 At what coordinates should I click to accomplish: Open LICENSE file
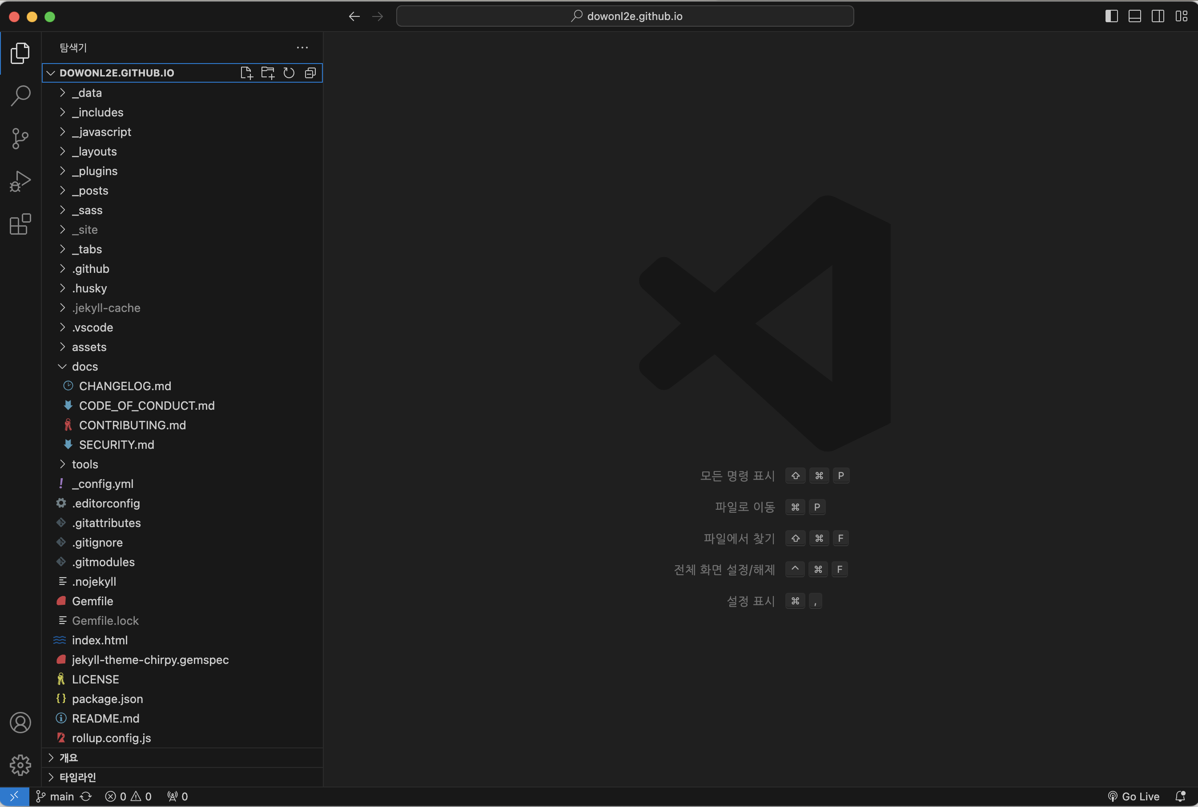(x=182, y=680)
